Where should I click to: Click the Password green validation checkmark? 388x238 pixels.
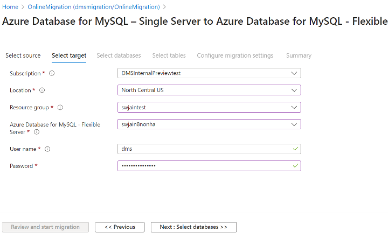295,166
